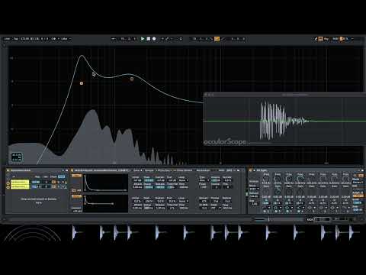The height and width of the screenshot is (275, 366).
Task: Select EQ filter handle 2 on the curve
Action: (132, 79)
